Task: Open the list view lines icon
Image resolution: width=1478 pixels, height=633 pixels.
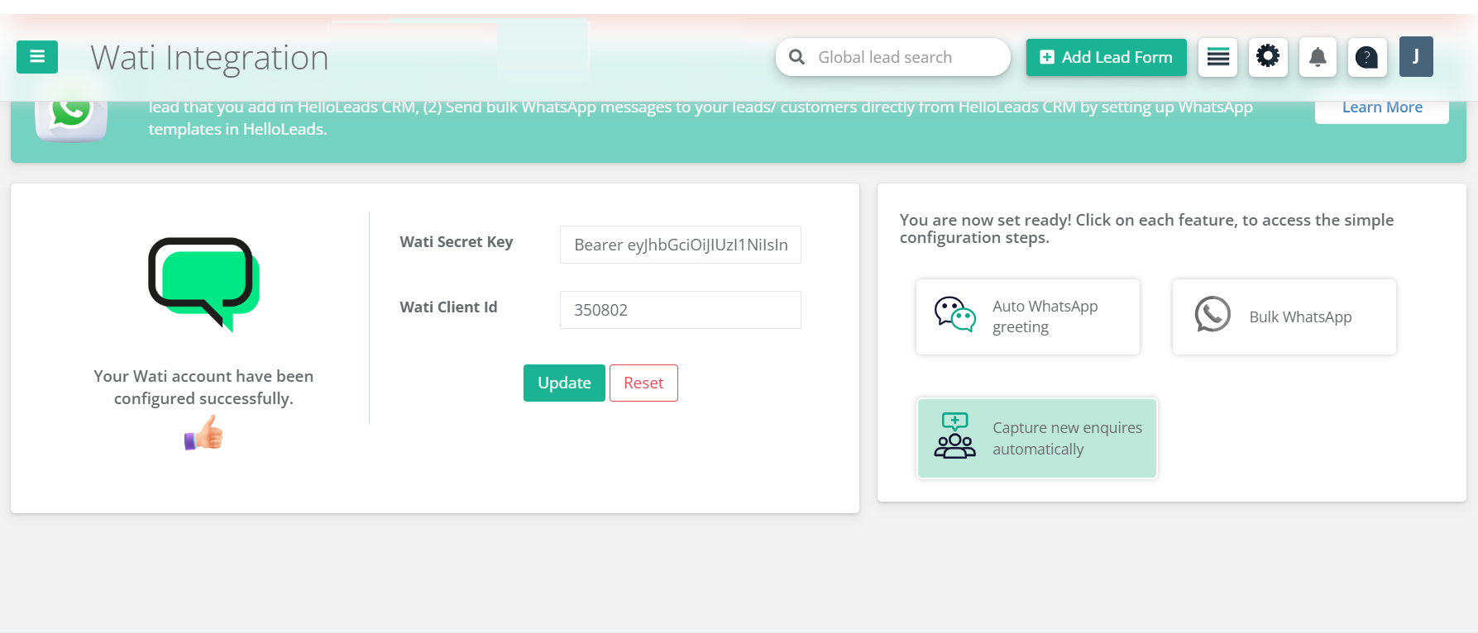Action: (x=1217, y=57)
